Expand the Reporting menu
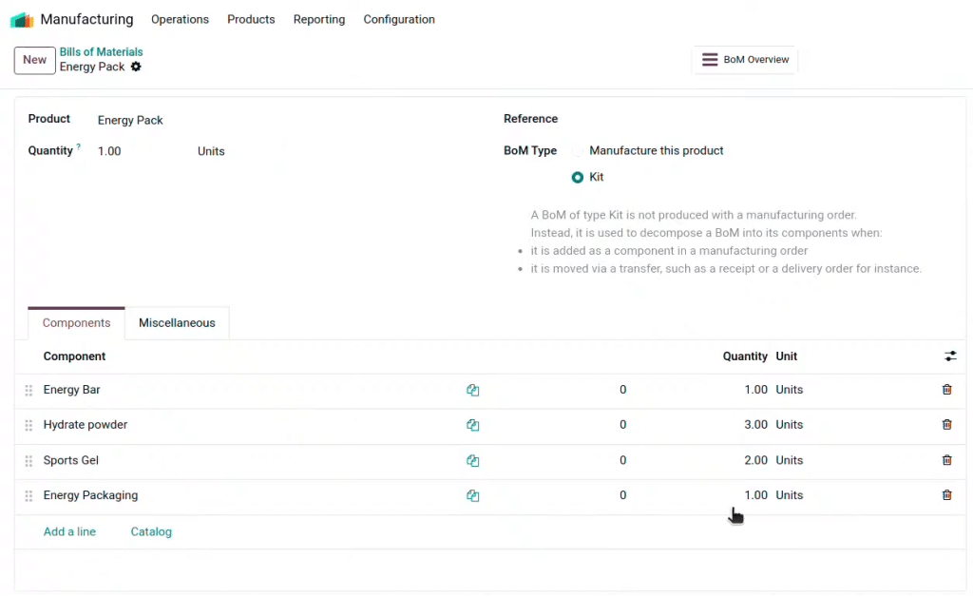The width and height of the screenshot is (973, 597). (x=319, y=20)
